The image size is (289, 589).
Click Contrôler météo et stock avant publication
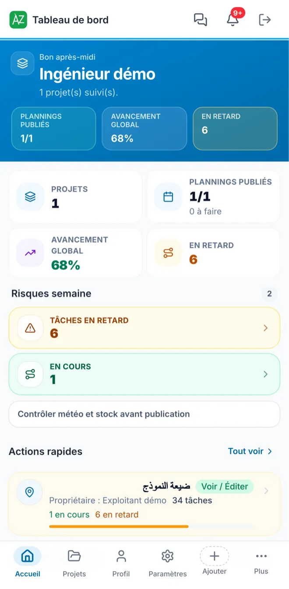point(144,414)
